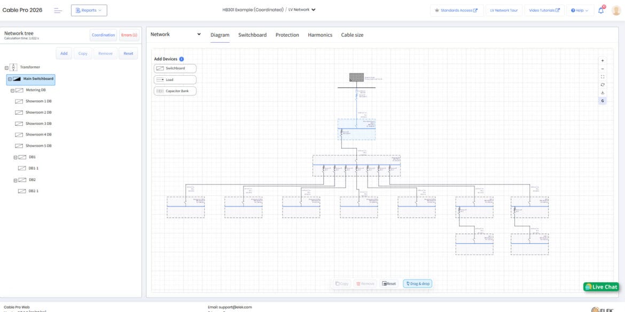Select the Main Switchboard block in the diagram

[356, 130]
